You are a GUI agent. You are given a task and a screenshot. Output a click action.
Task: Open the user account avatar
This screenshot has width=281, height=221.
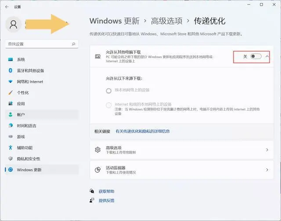[x=14, y=25]
